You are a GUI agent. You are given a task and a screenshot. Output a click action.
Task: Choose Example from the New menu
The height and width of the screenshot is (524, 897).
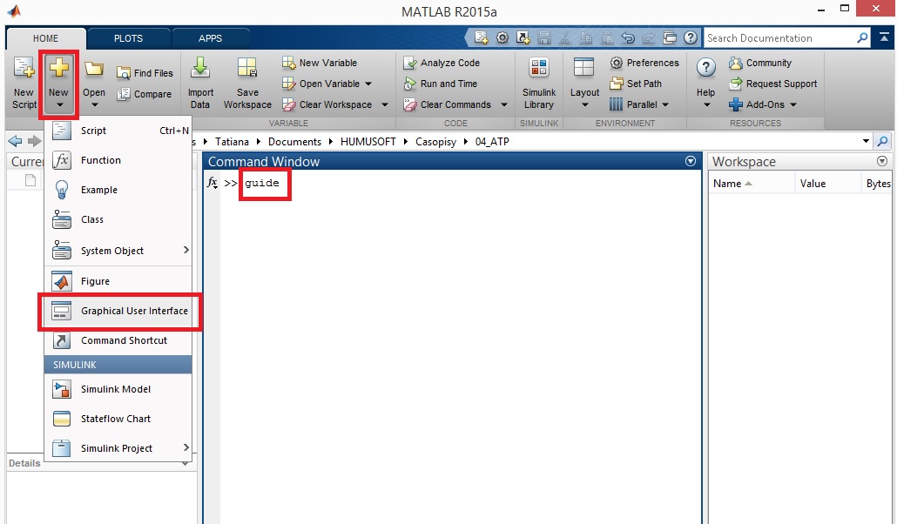pyautogui.click(x=118, y=190)
